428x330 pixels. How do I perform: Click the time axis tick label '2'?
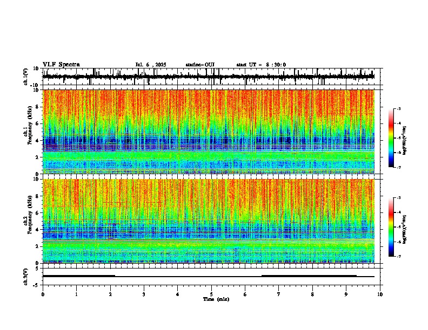click(x=110, y=294)
